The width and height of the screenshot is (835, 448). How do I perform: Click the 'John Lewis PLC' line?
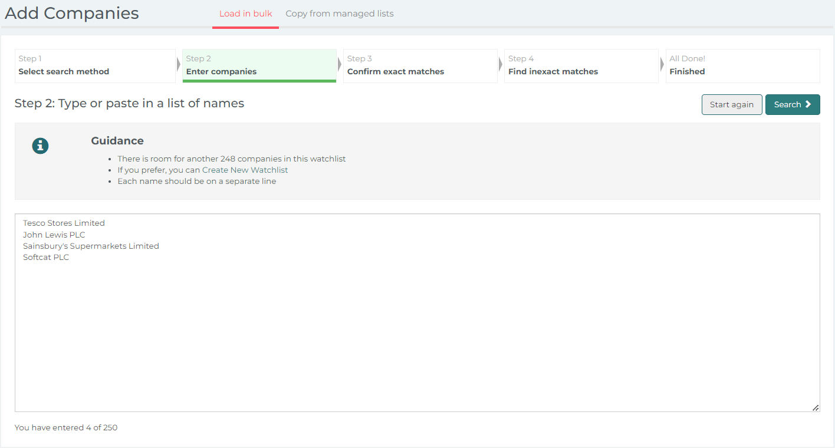(x=54, y=235)
